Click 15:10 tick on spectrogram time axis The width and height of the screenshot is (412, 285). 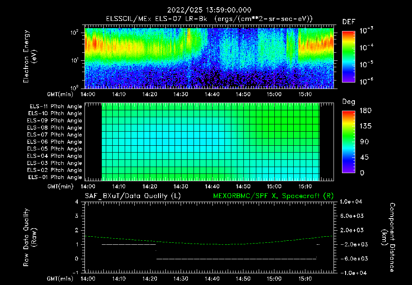click(x=305, y=94)
